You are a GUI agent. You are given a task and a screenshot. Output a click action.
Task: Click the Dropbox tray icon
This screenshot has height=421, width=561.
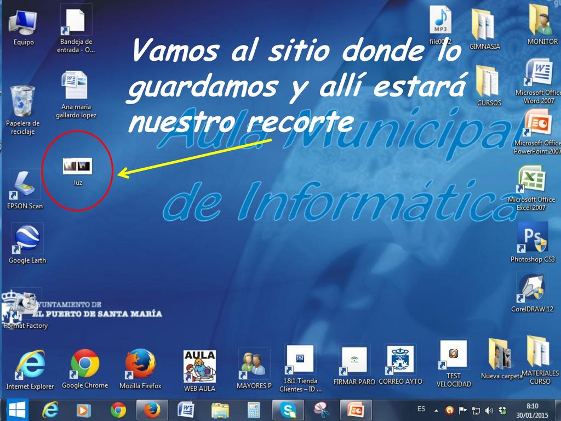[502, 410]
